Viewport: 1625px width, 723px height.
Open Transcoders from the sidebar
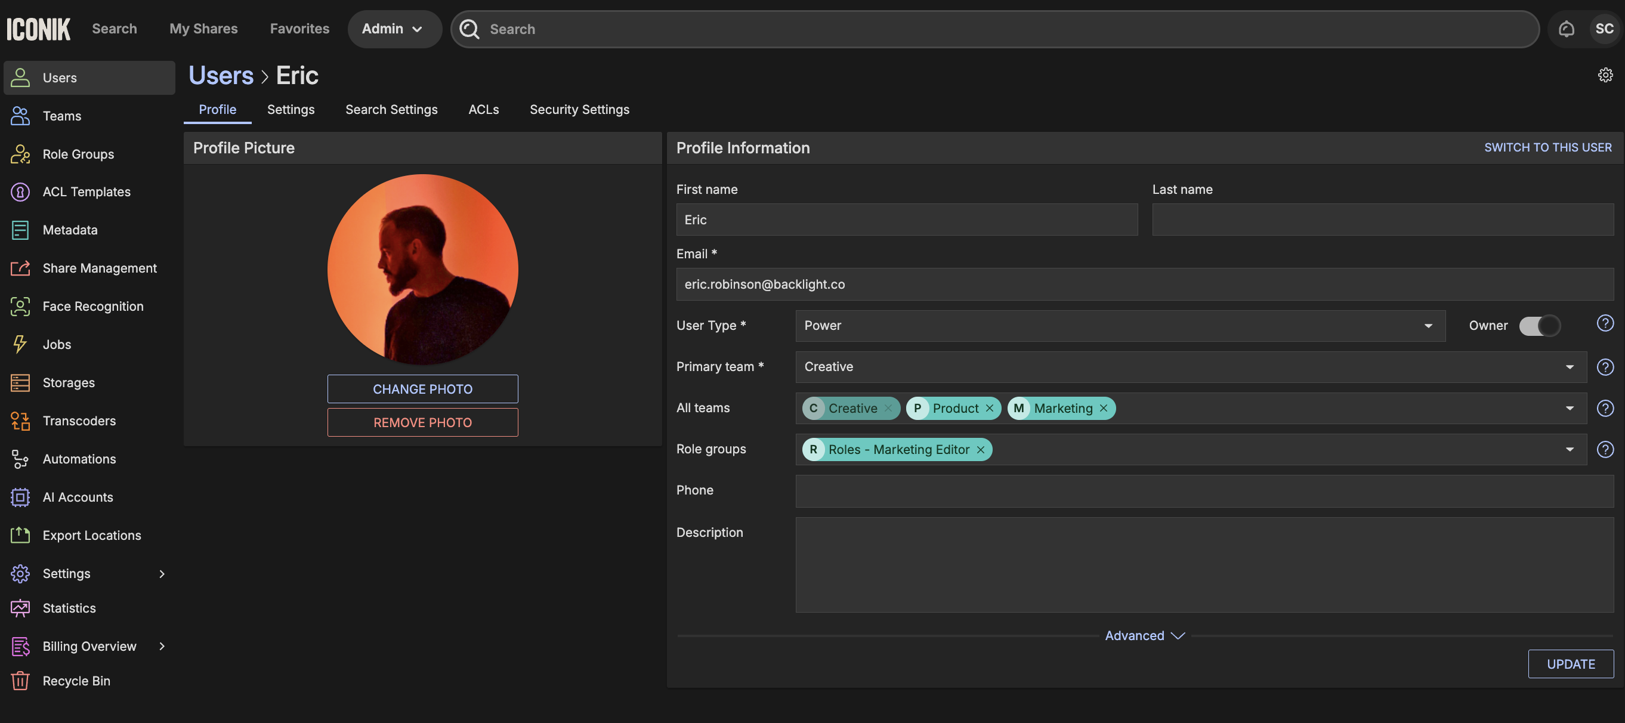click(x=79, y=421)
